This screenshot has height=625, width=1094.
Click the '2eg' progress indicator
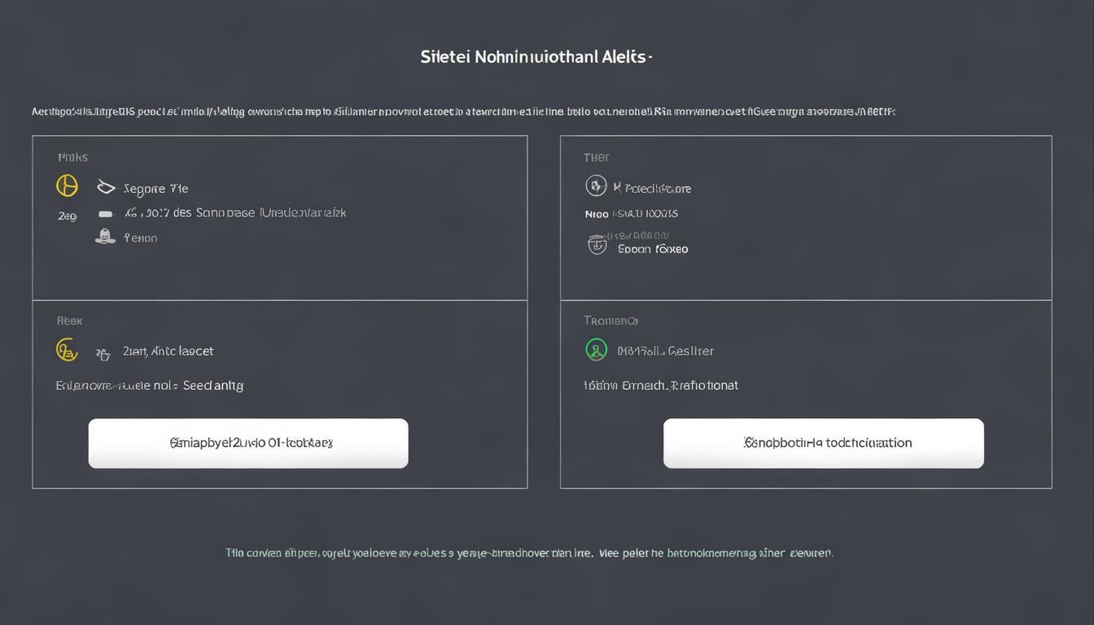[67, 215]
